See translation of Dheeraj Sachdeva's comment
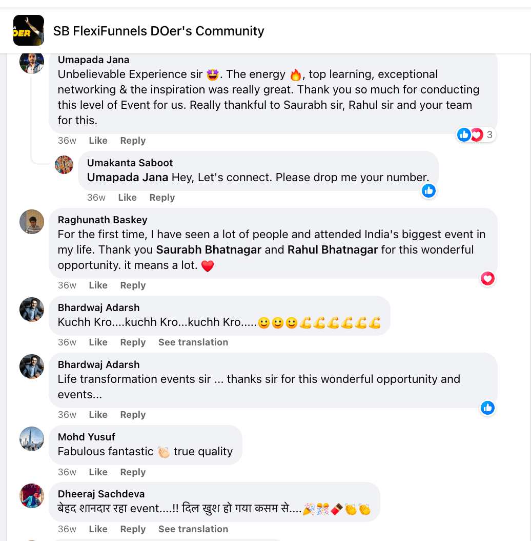The height and width of the screenshot is (541, 531). pos(193,529)
